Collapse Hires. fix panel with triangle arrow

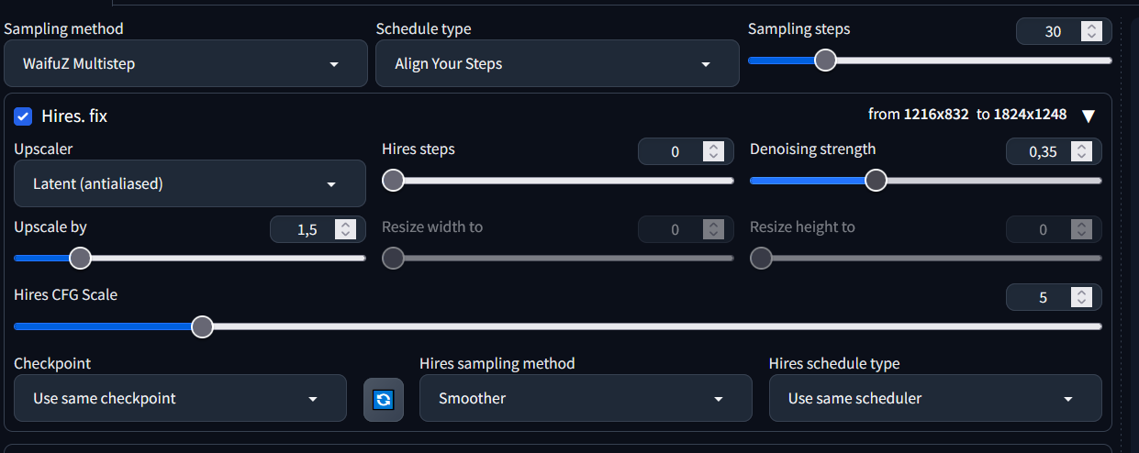point(1089,116)
